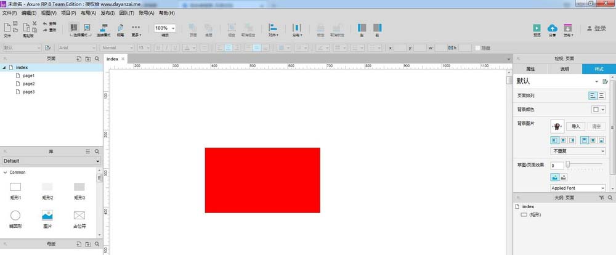Select the contained selection mode icon
Screen dimensions: 616x255
(87, 28)
